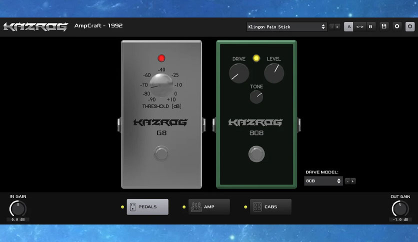Screen dimensions: 418x242
Task: Select preset slot B
Action: tap(370, 26)
